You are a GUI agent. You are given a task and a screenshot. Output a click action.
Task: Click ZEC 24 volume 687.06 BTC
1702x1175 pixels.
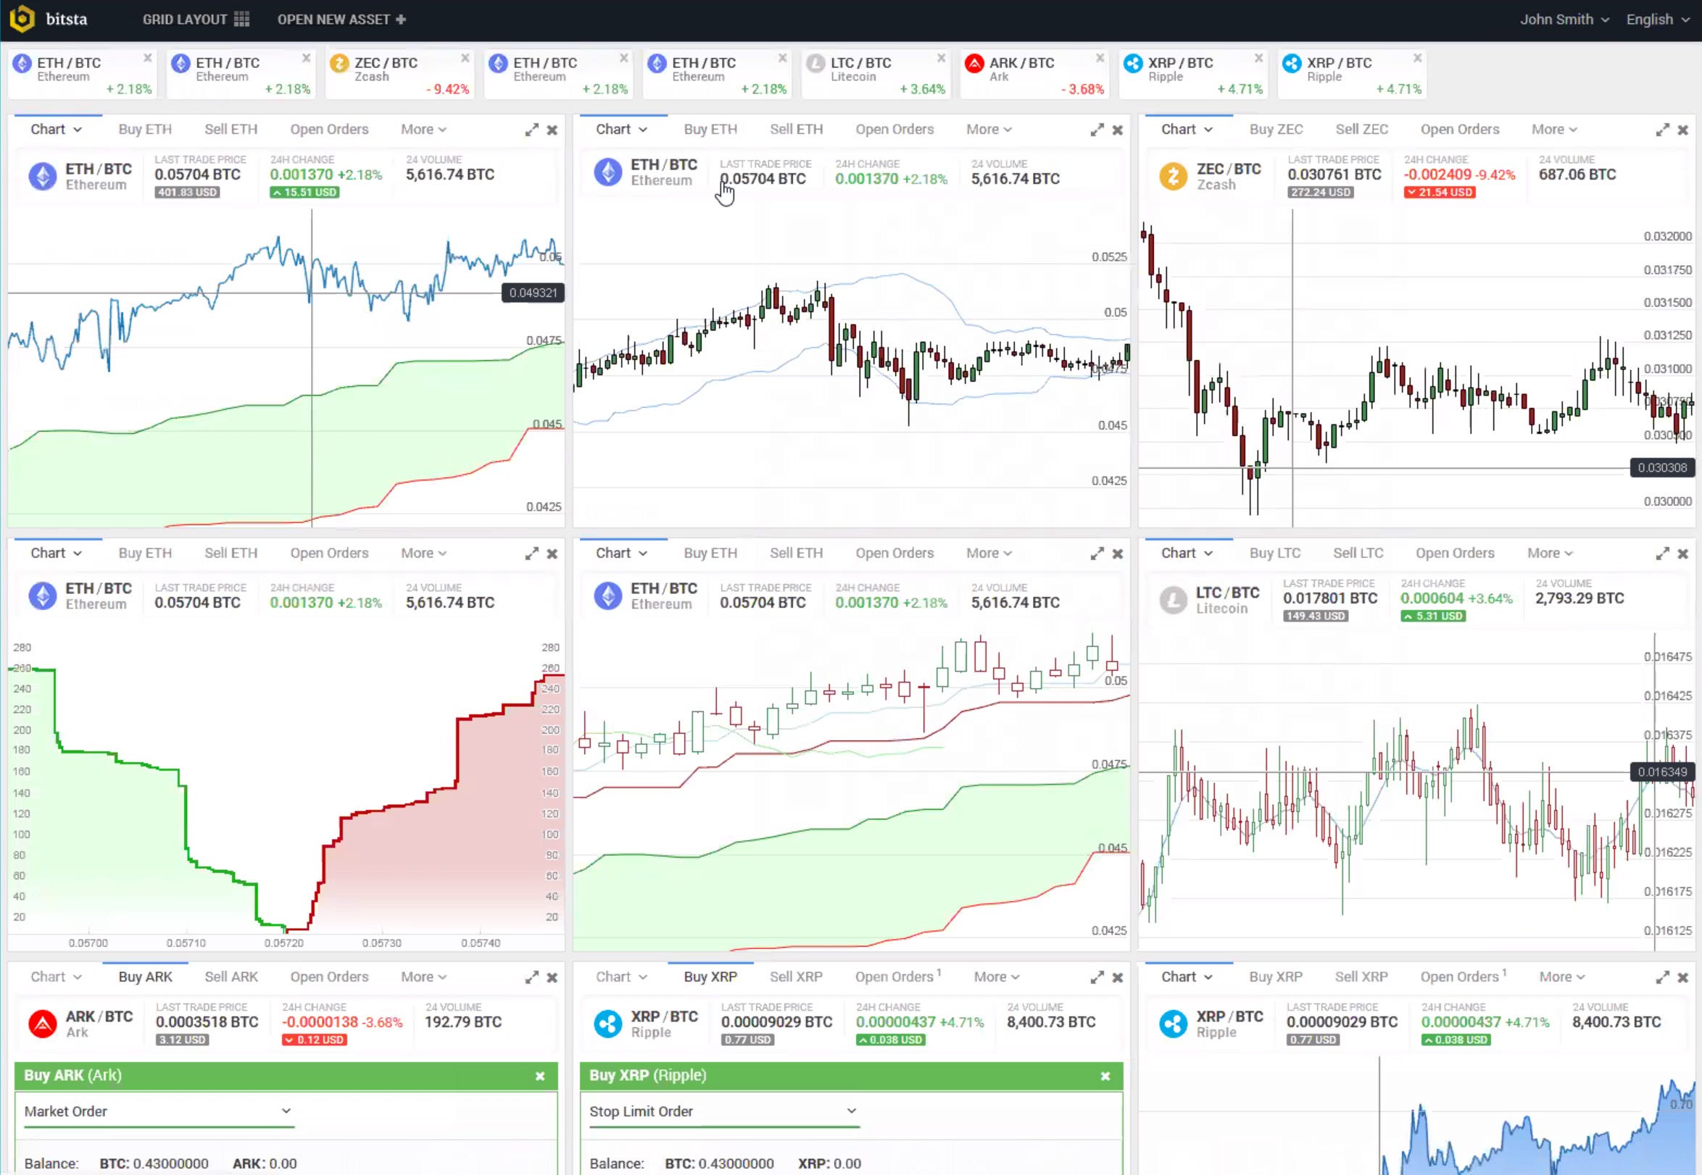point(1577,175)
